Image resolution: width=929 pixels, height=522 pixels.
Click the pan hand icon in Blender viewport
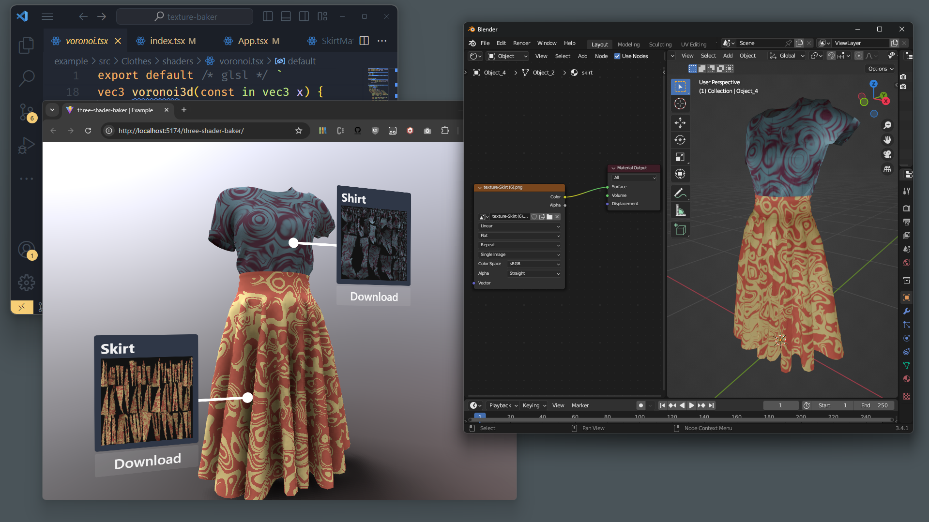(x=887, y=140)
